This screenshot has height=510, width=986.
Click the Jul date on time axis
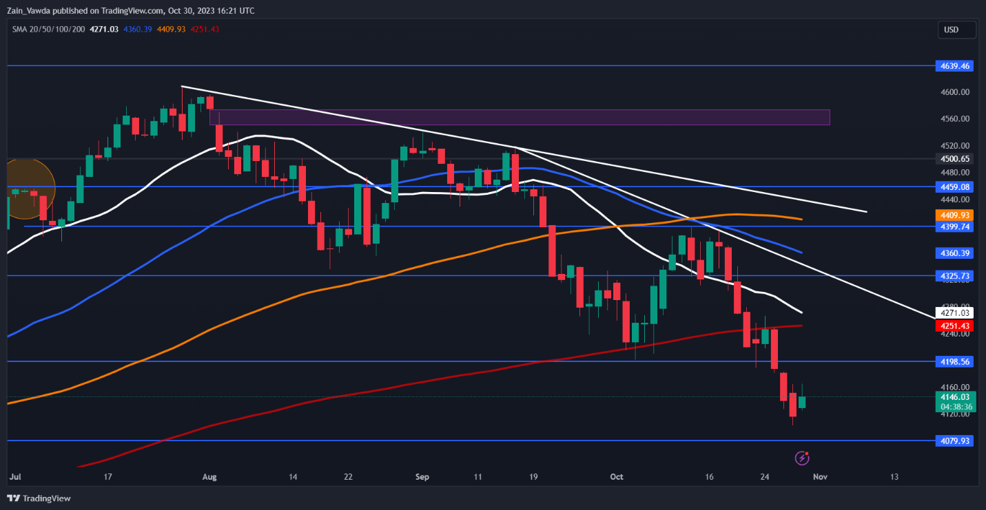pyautogui.click(x=14, y=476)
